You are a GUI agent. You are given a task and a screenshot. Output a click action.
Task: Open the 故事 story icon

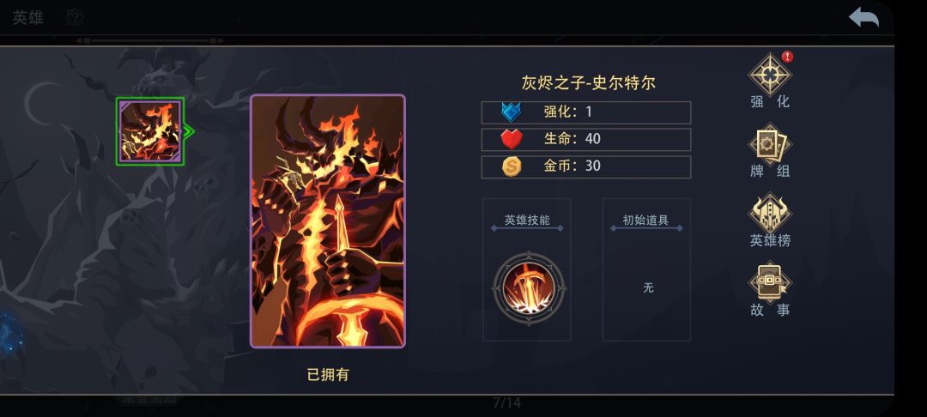pyautogui.click(x=770, y=281)
